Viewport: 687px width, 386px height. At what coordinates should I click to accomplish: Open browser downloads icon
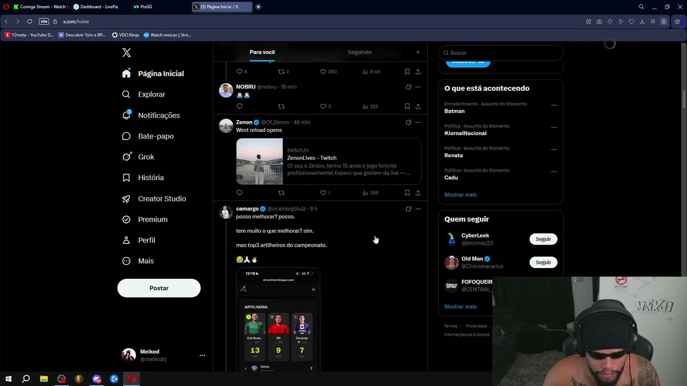point(642,21)
